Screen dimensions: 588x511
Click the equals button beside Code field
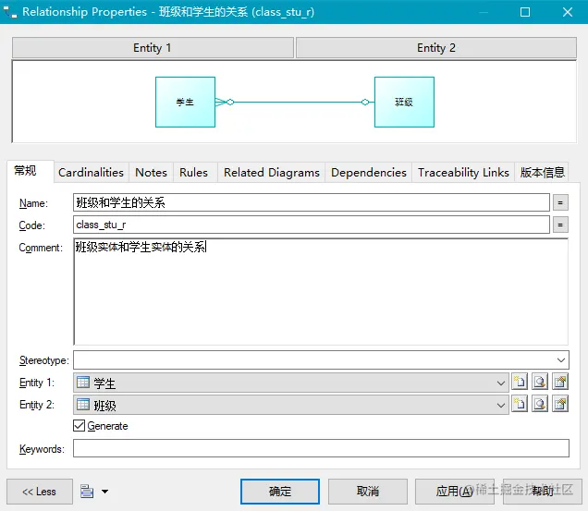click(x=560, y=225)
